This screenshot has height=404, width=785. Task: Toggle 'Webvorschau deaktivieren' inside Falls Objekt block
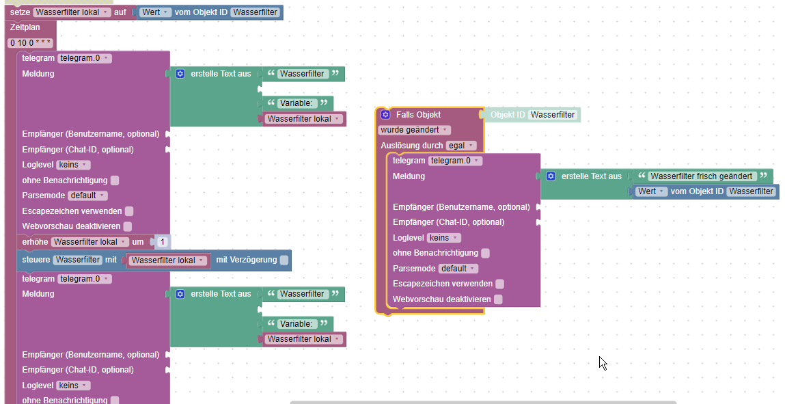(498, 299)
